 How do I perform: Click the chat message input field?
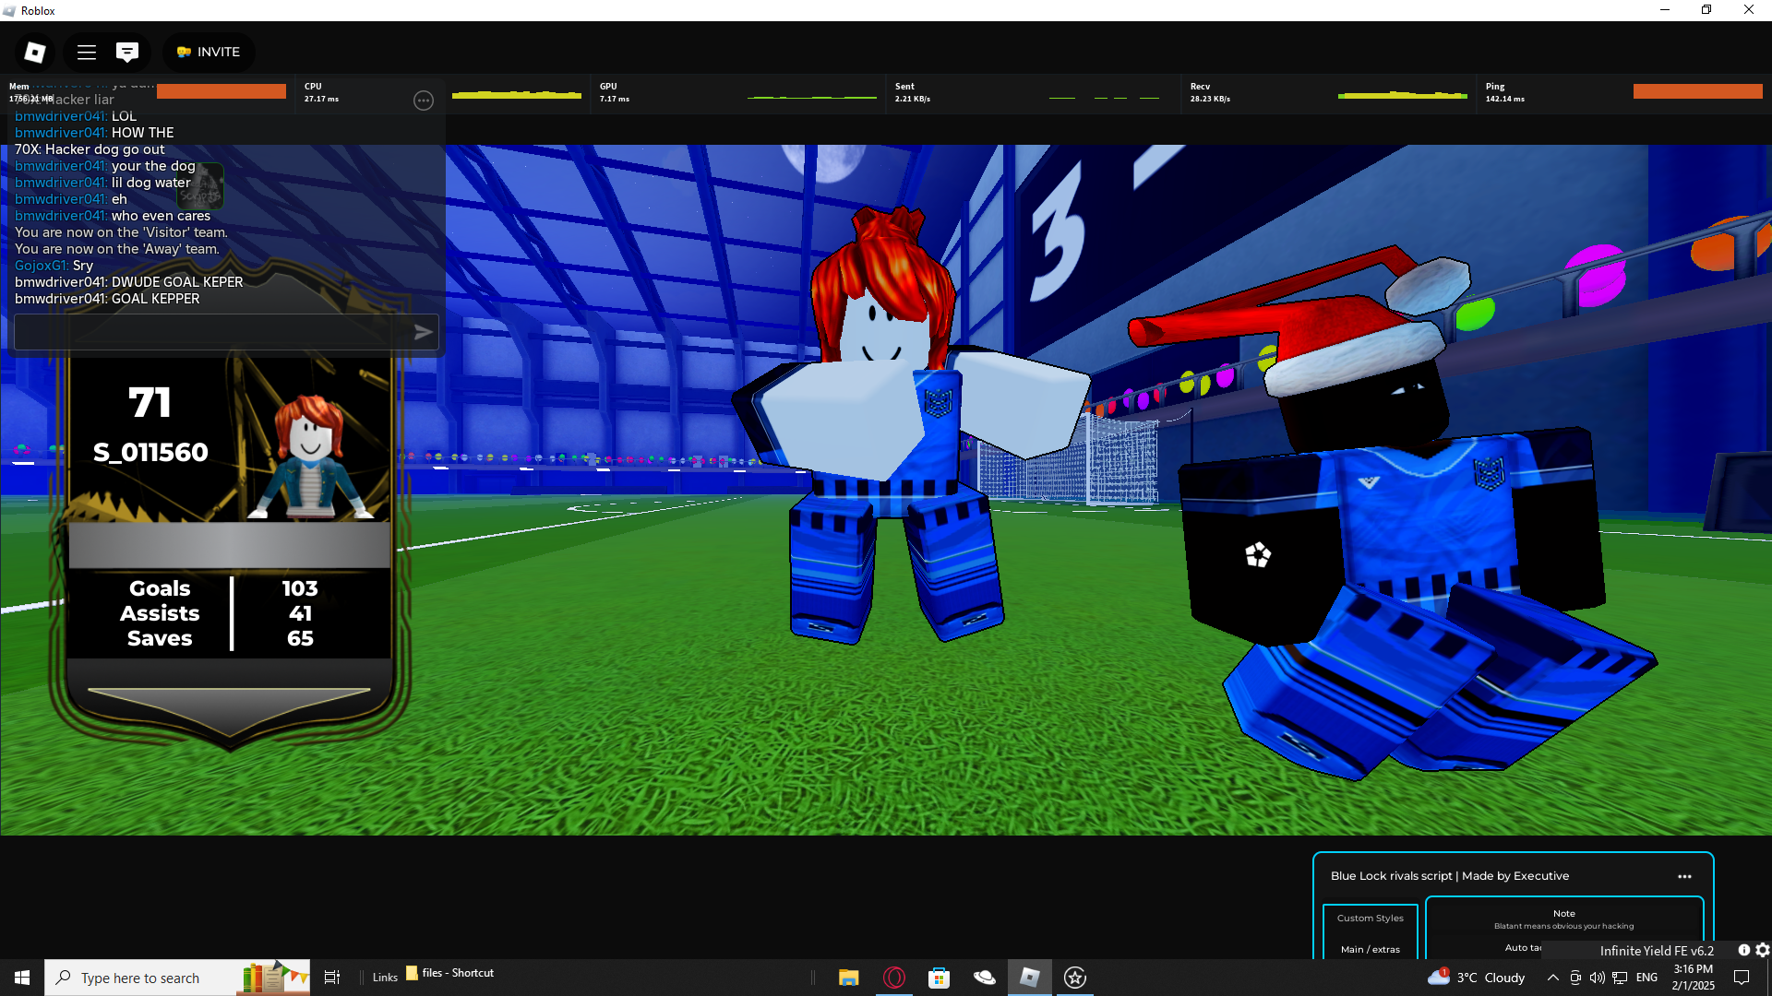[210, 332]
